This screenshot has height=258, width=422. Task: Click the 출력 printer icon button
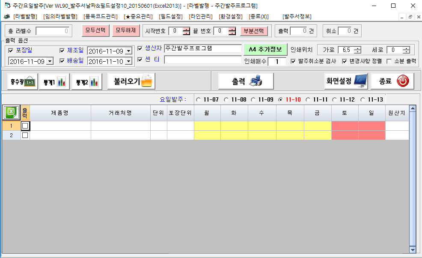pyautogui.click(x=246, y=81)
